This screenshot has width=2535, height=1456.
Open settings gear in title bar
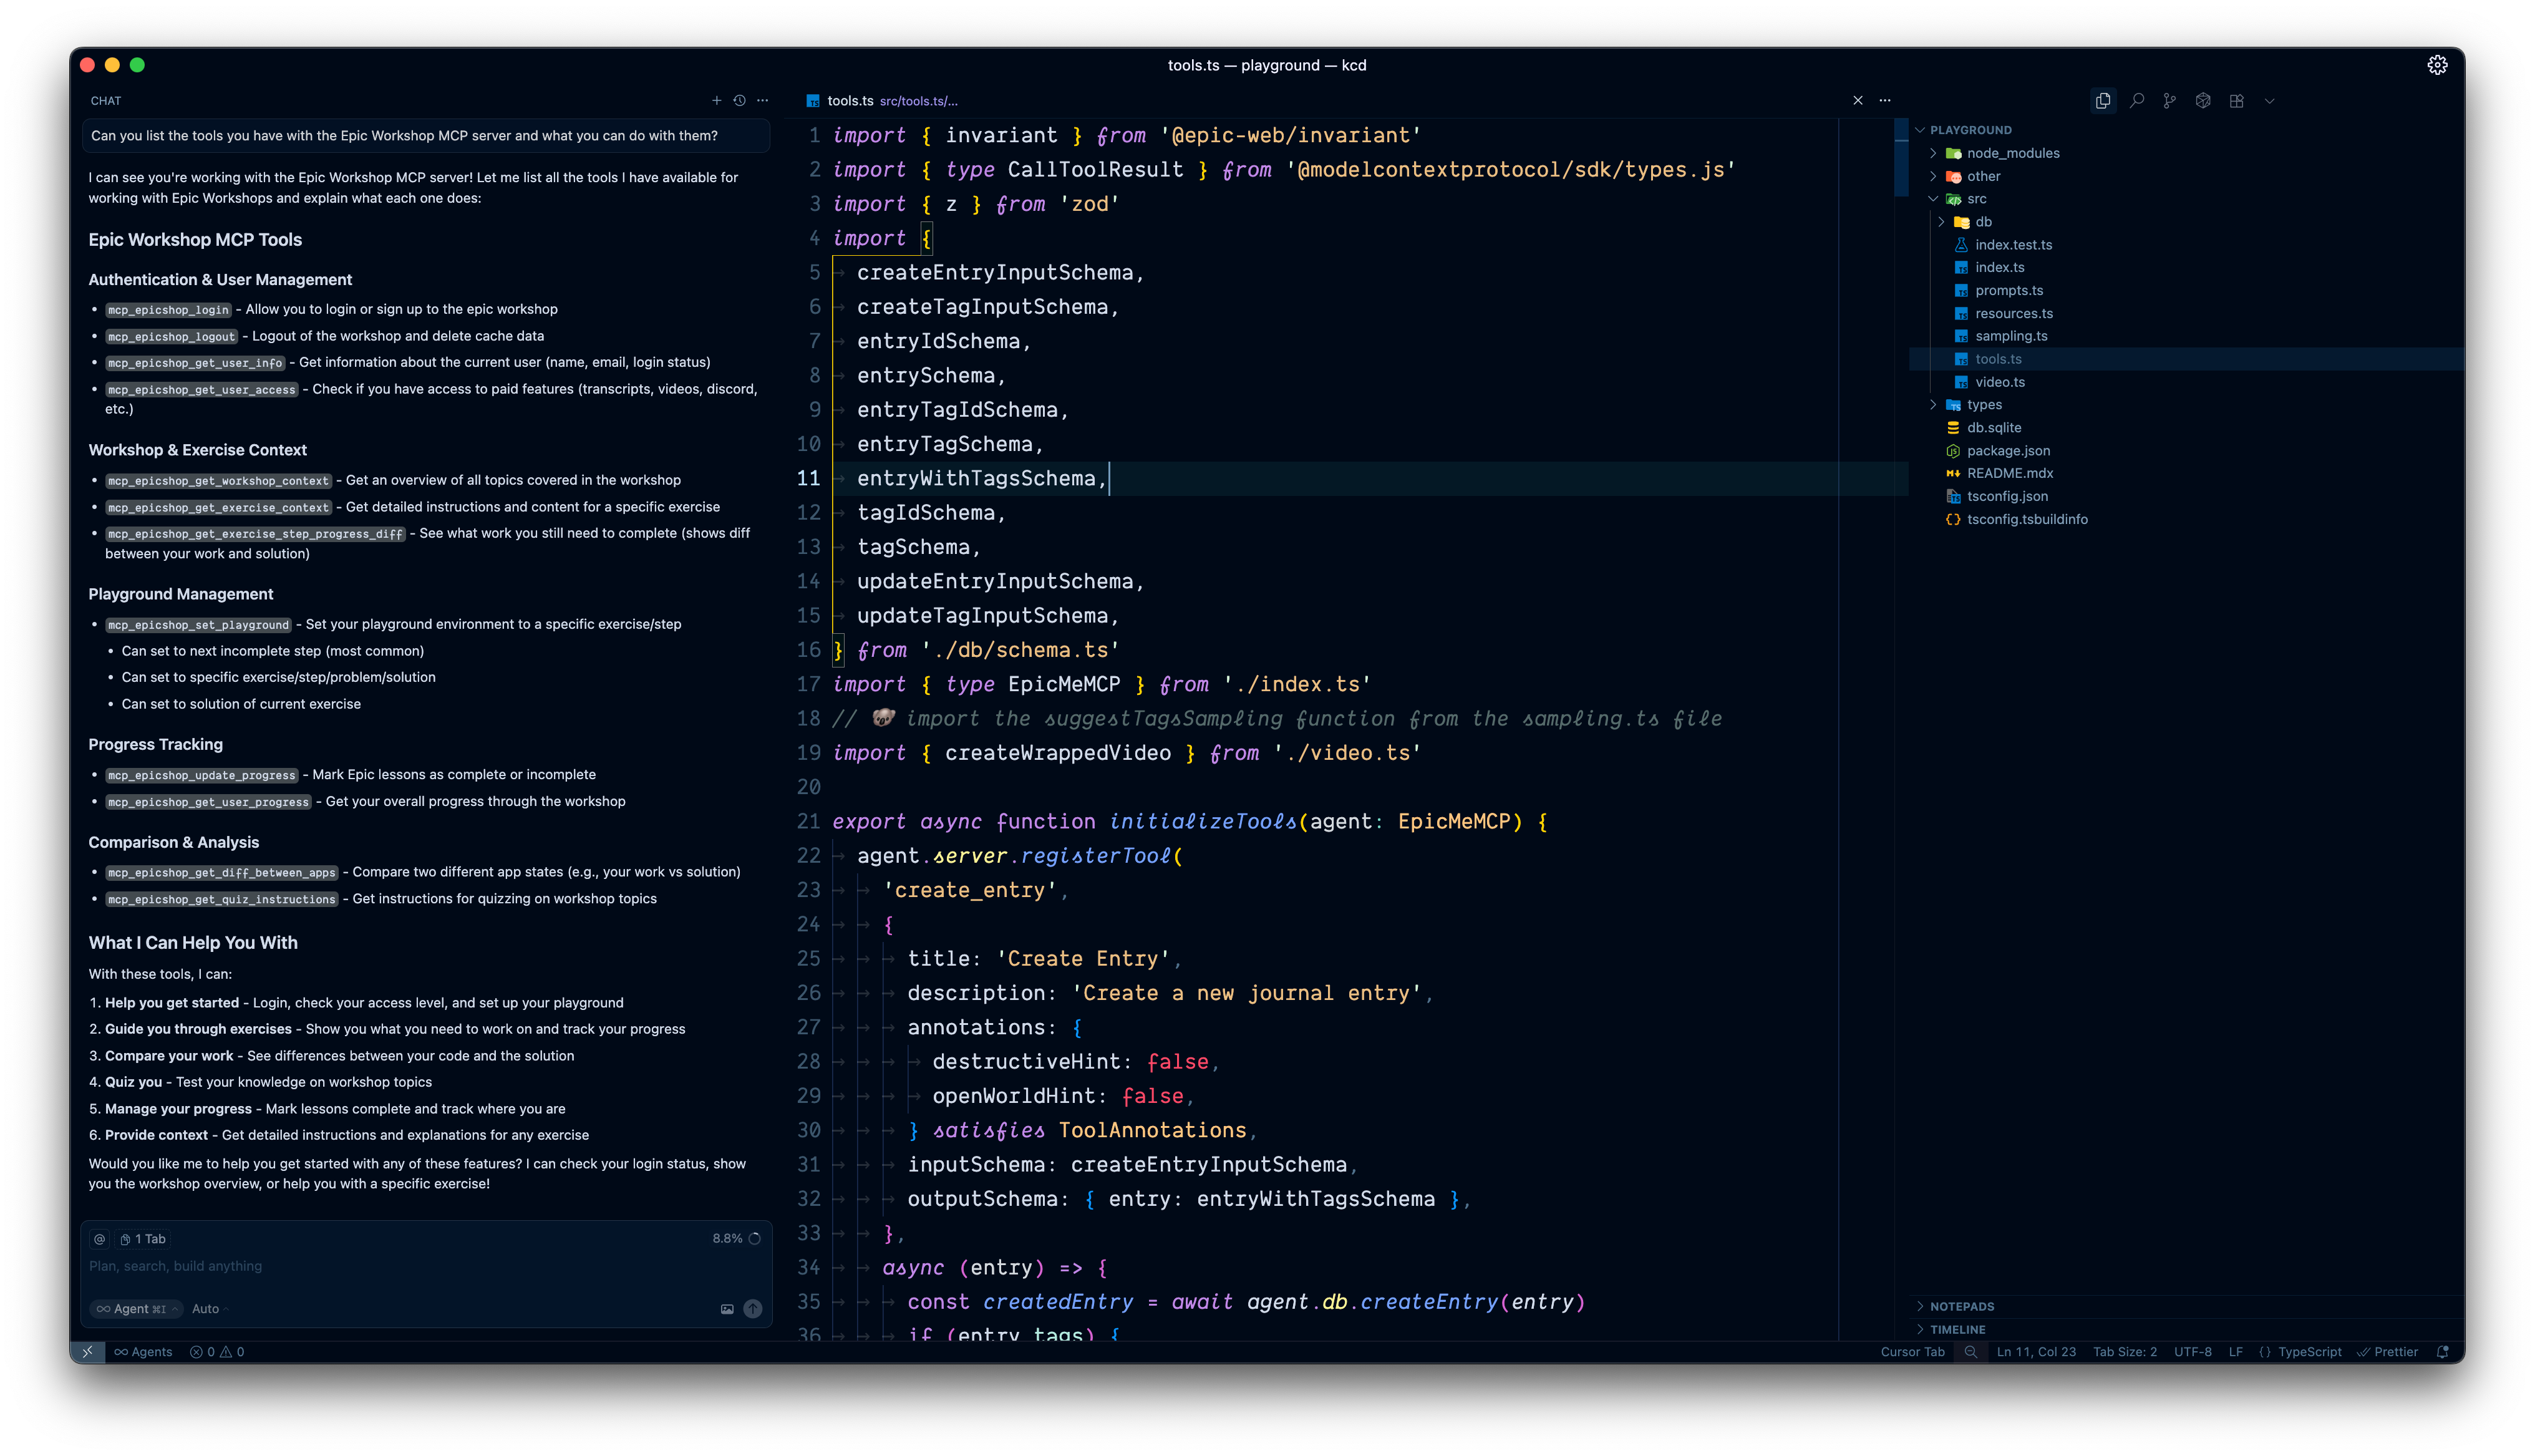point(2438,65)
